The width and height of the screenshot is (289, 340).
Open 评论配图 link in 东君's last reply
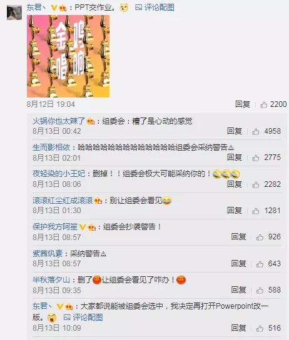[83, 317]
